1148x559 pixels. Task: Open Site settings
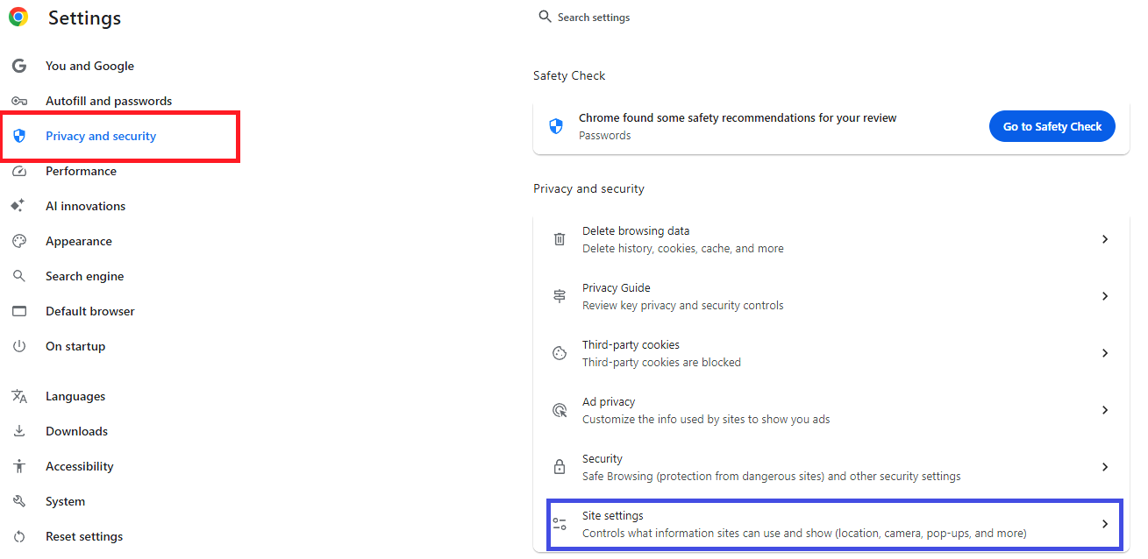834,524
